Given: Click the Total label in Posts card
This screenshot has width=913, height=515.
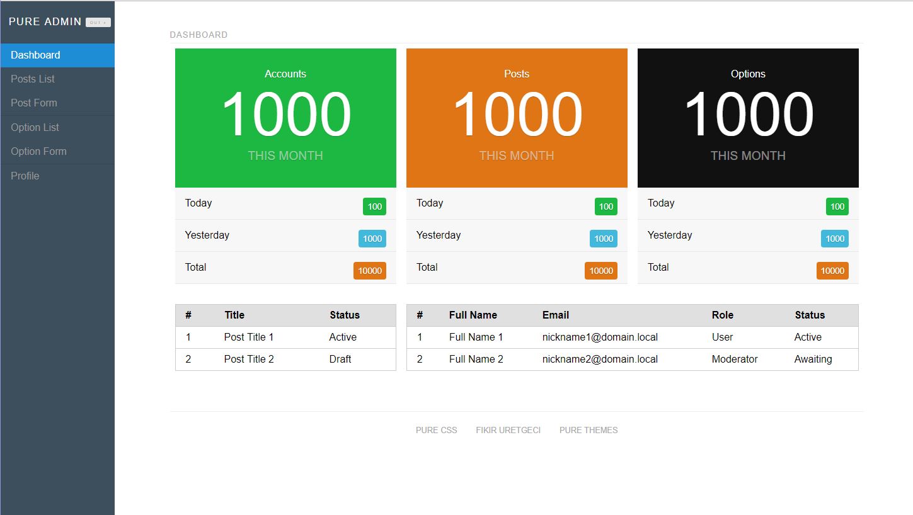Looking at the screenshot, I should coord(427,267).
